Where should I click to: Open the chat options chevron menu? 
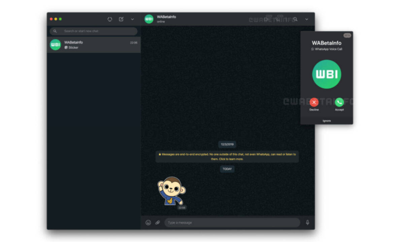pyautogui.click(x=306, y=19)
